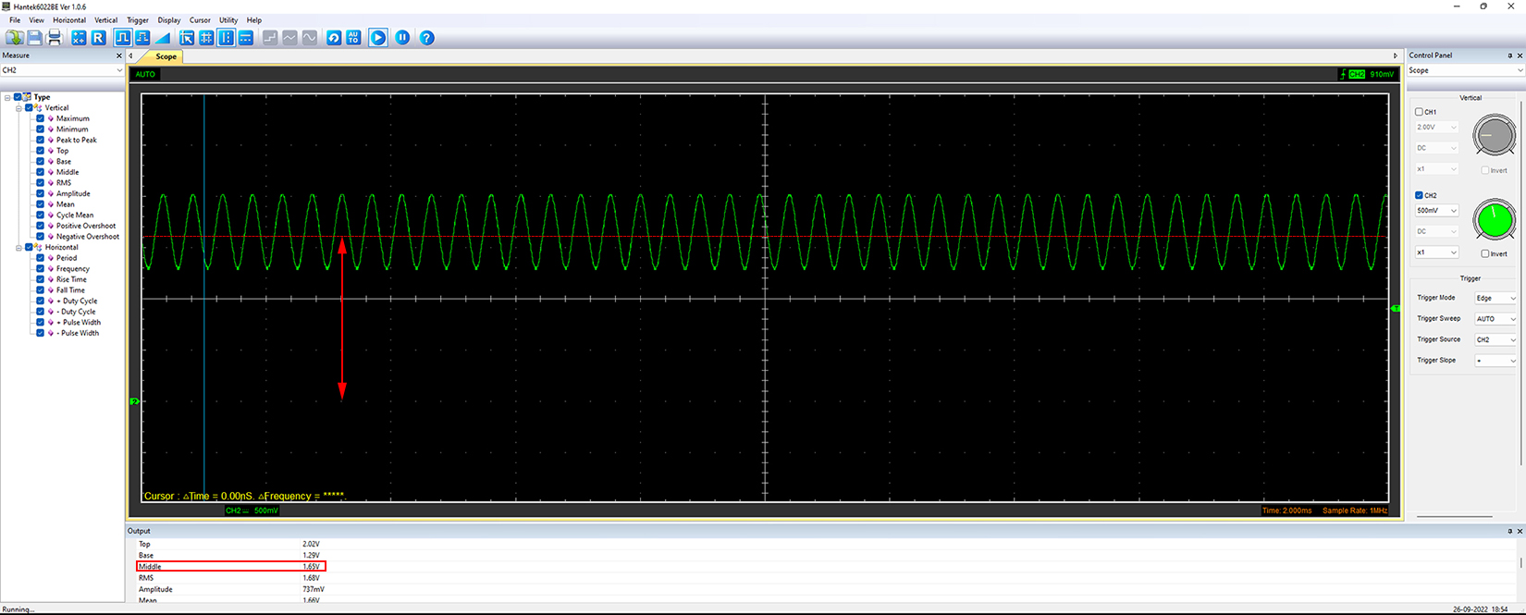The image size is (1526, 615).
Task: Pause acquisition with the pause toolbar icon
Action: tap(402, 38)
